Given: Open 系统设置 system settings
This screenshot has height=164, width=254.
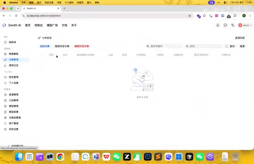Looking at the screenshot, I should point(13,129).
